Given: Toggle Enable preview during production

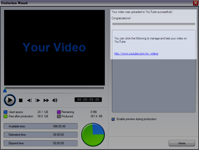Looking at the screenshot, I should tap(113, 119).
